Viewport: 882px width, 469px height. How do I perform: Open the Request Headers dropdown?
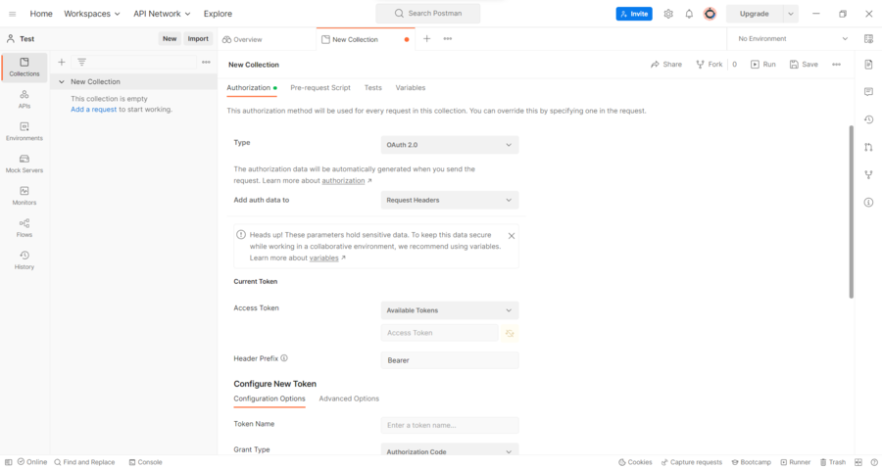(450, 200)
